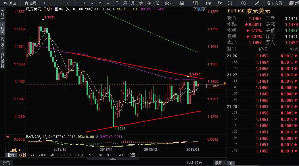Viewport: 299px width, 166px height.
Task: Switch to 日 daily period
Action: [x=117, y=3]
